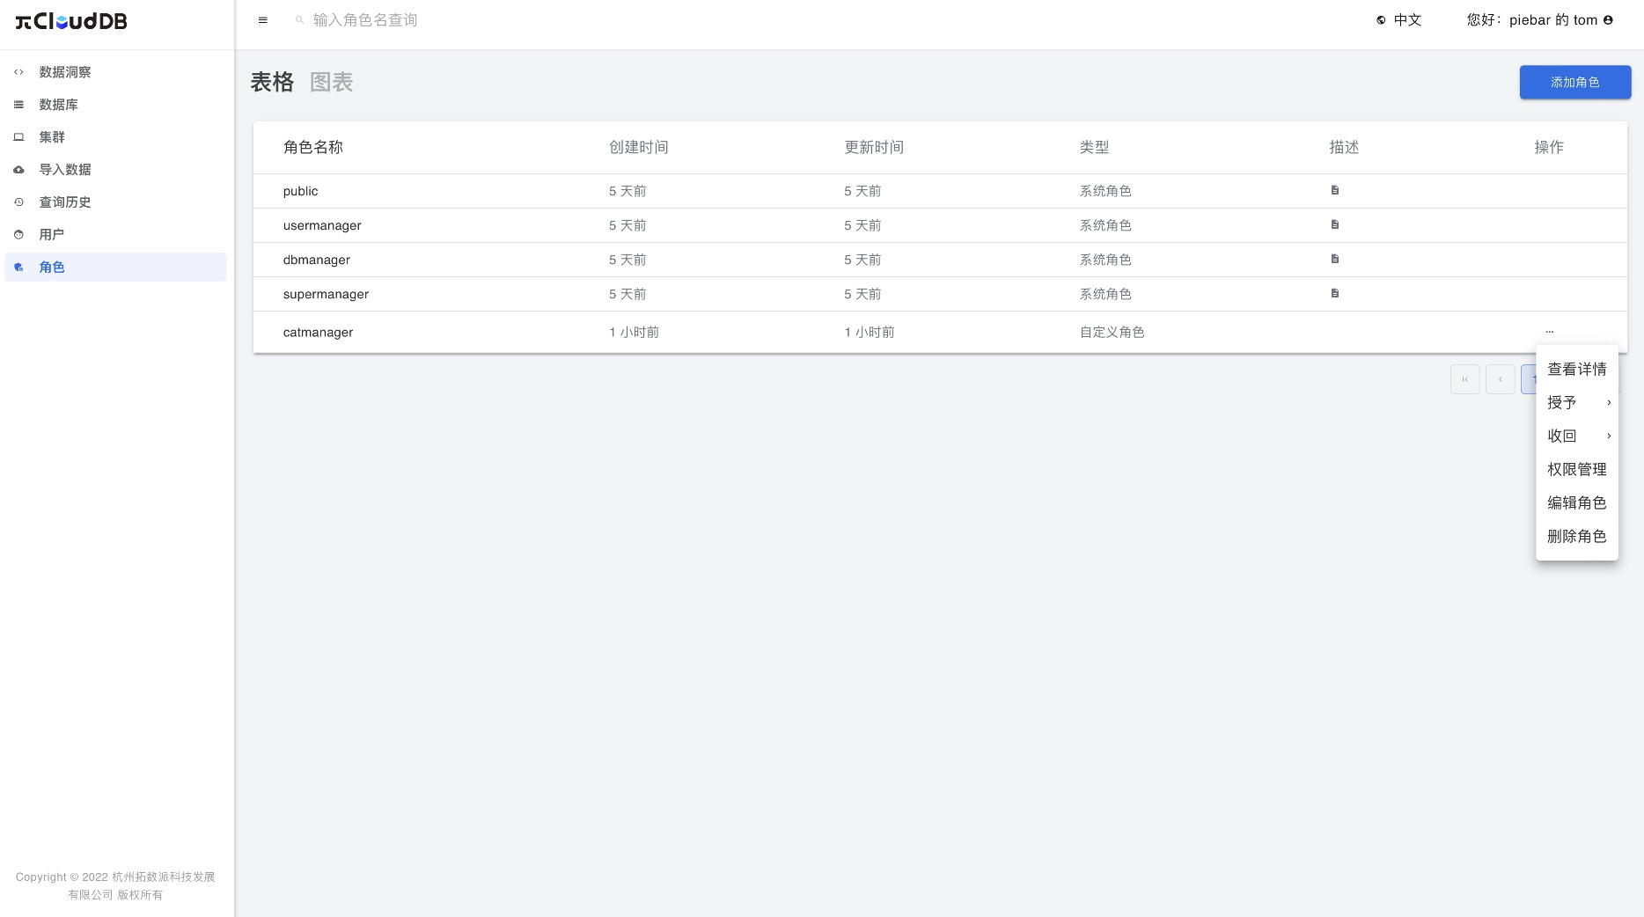Viewport: 1644px width, 917px height.
Task: Open user menu 您好: piebar 的 tom
Action: tap(1539, 20)
